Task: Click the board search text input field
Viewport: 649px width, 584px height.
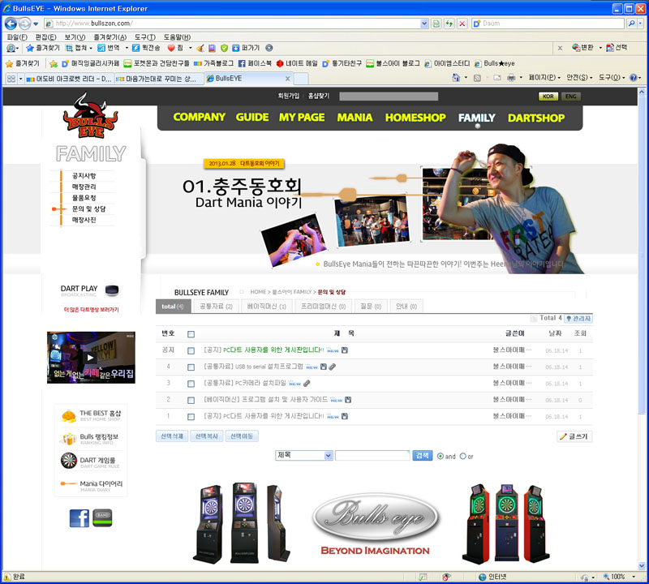Action: [372, 456]
